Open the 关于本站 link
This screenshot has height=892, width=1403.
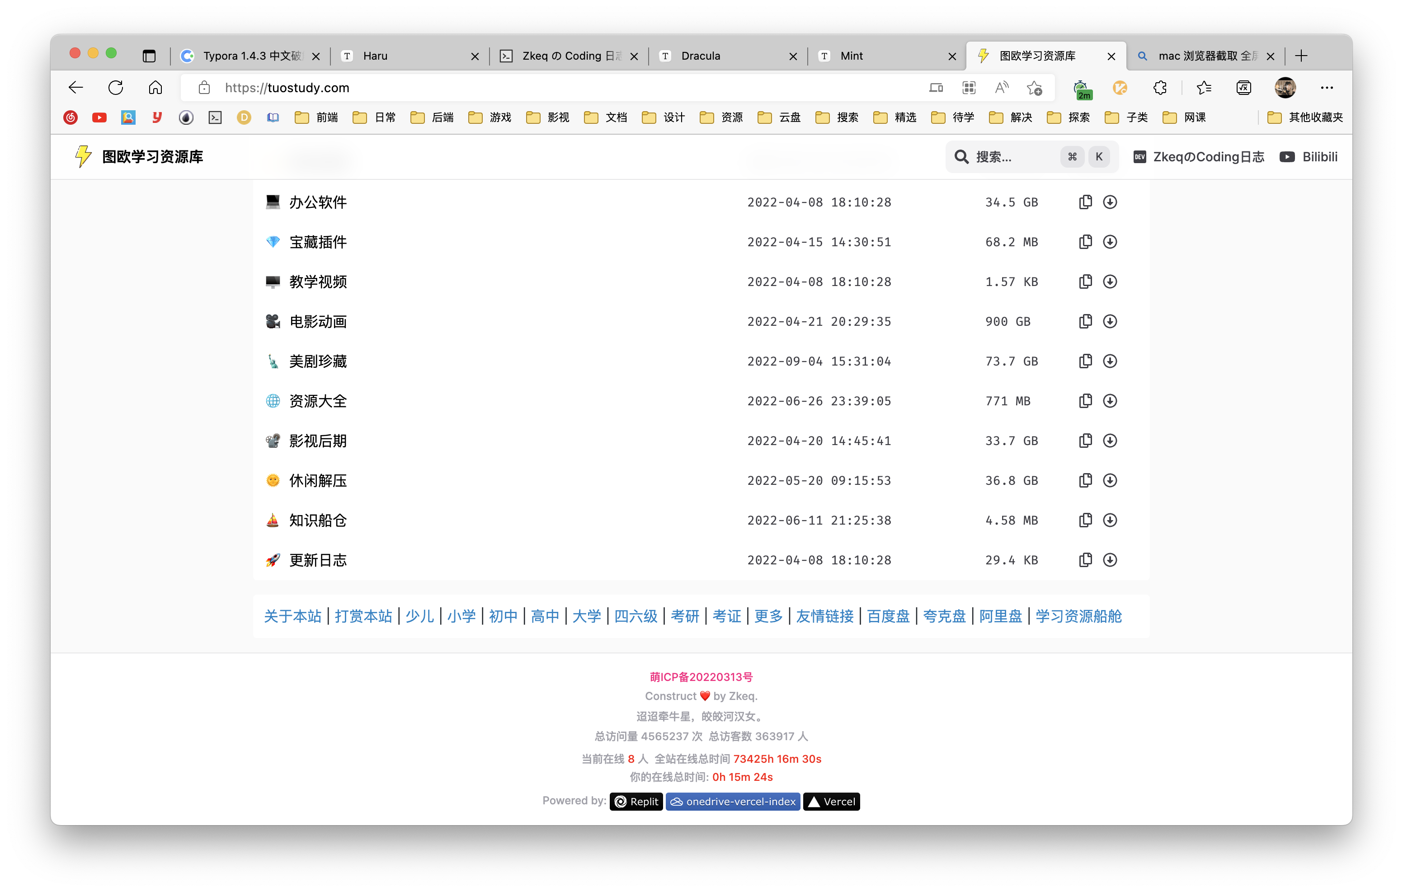pos(292,616)
